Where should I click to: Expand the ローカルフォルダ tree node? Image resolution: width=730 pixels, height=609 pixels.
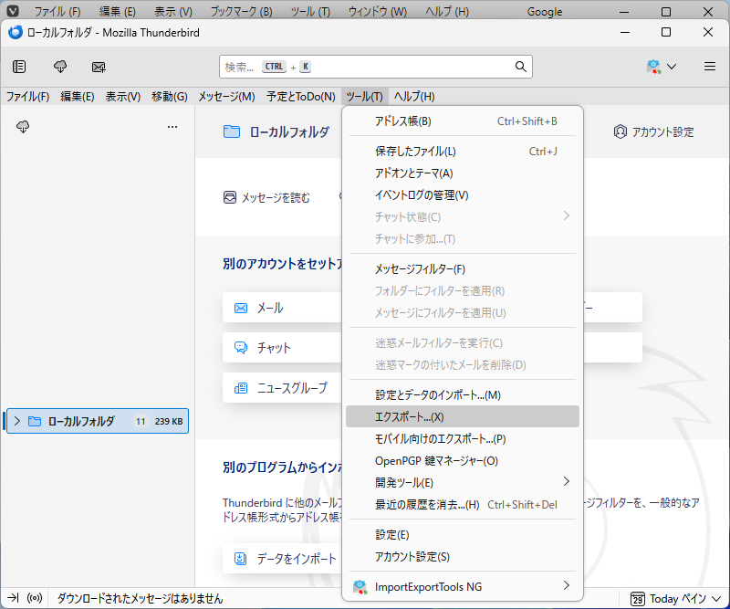coord(17,421)
